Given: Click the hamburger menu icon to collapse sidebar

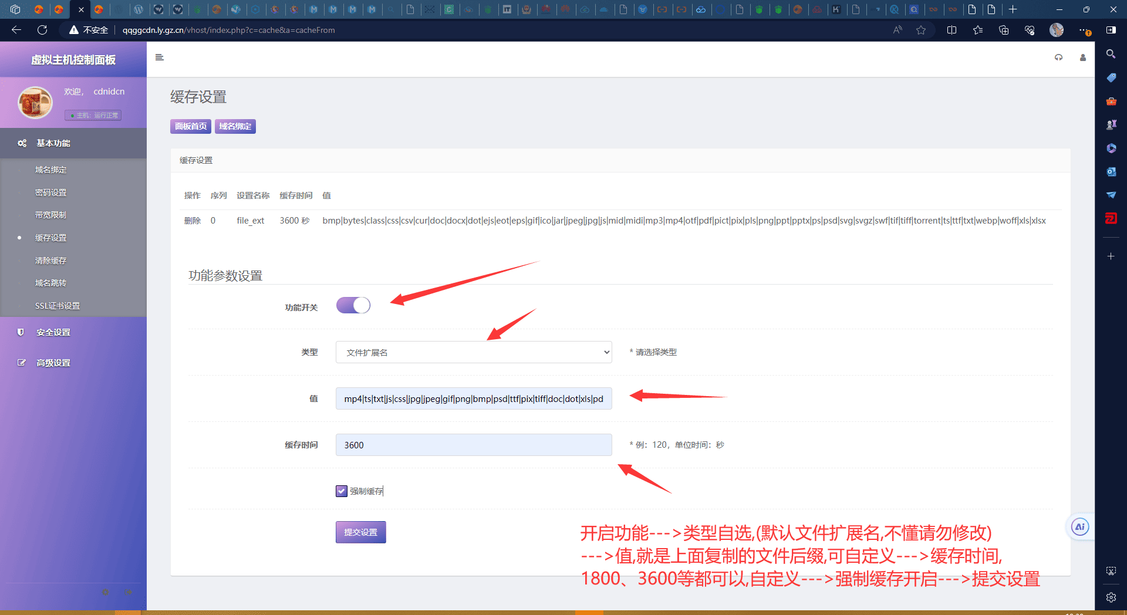Looking at the screenshot, I should 159,58.
